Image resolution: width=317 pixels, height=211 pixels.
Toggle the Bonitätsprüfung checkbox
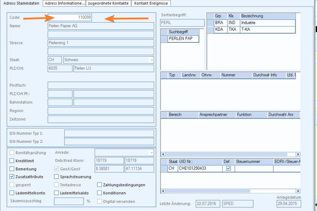click(12, 153)
